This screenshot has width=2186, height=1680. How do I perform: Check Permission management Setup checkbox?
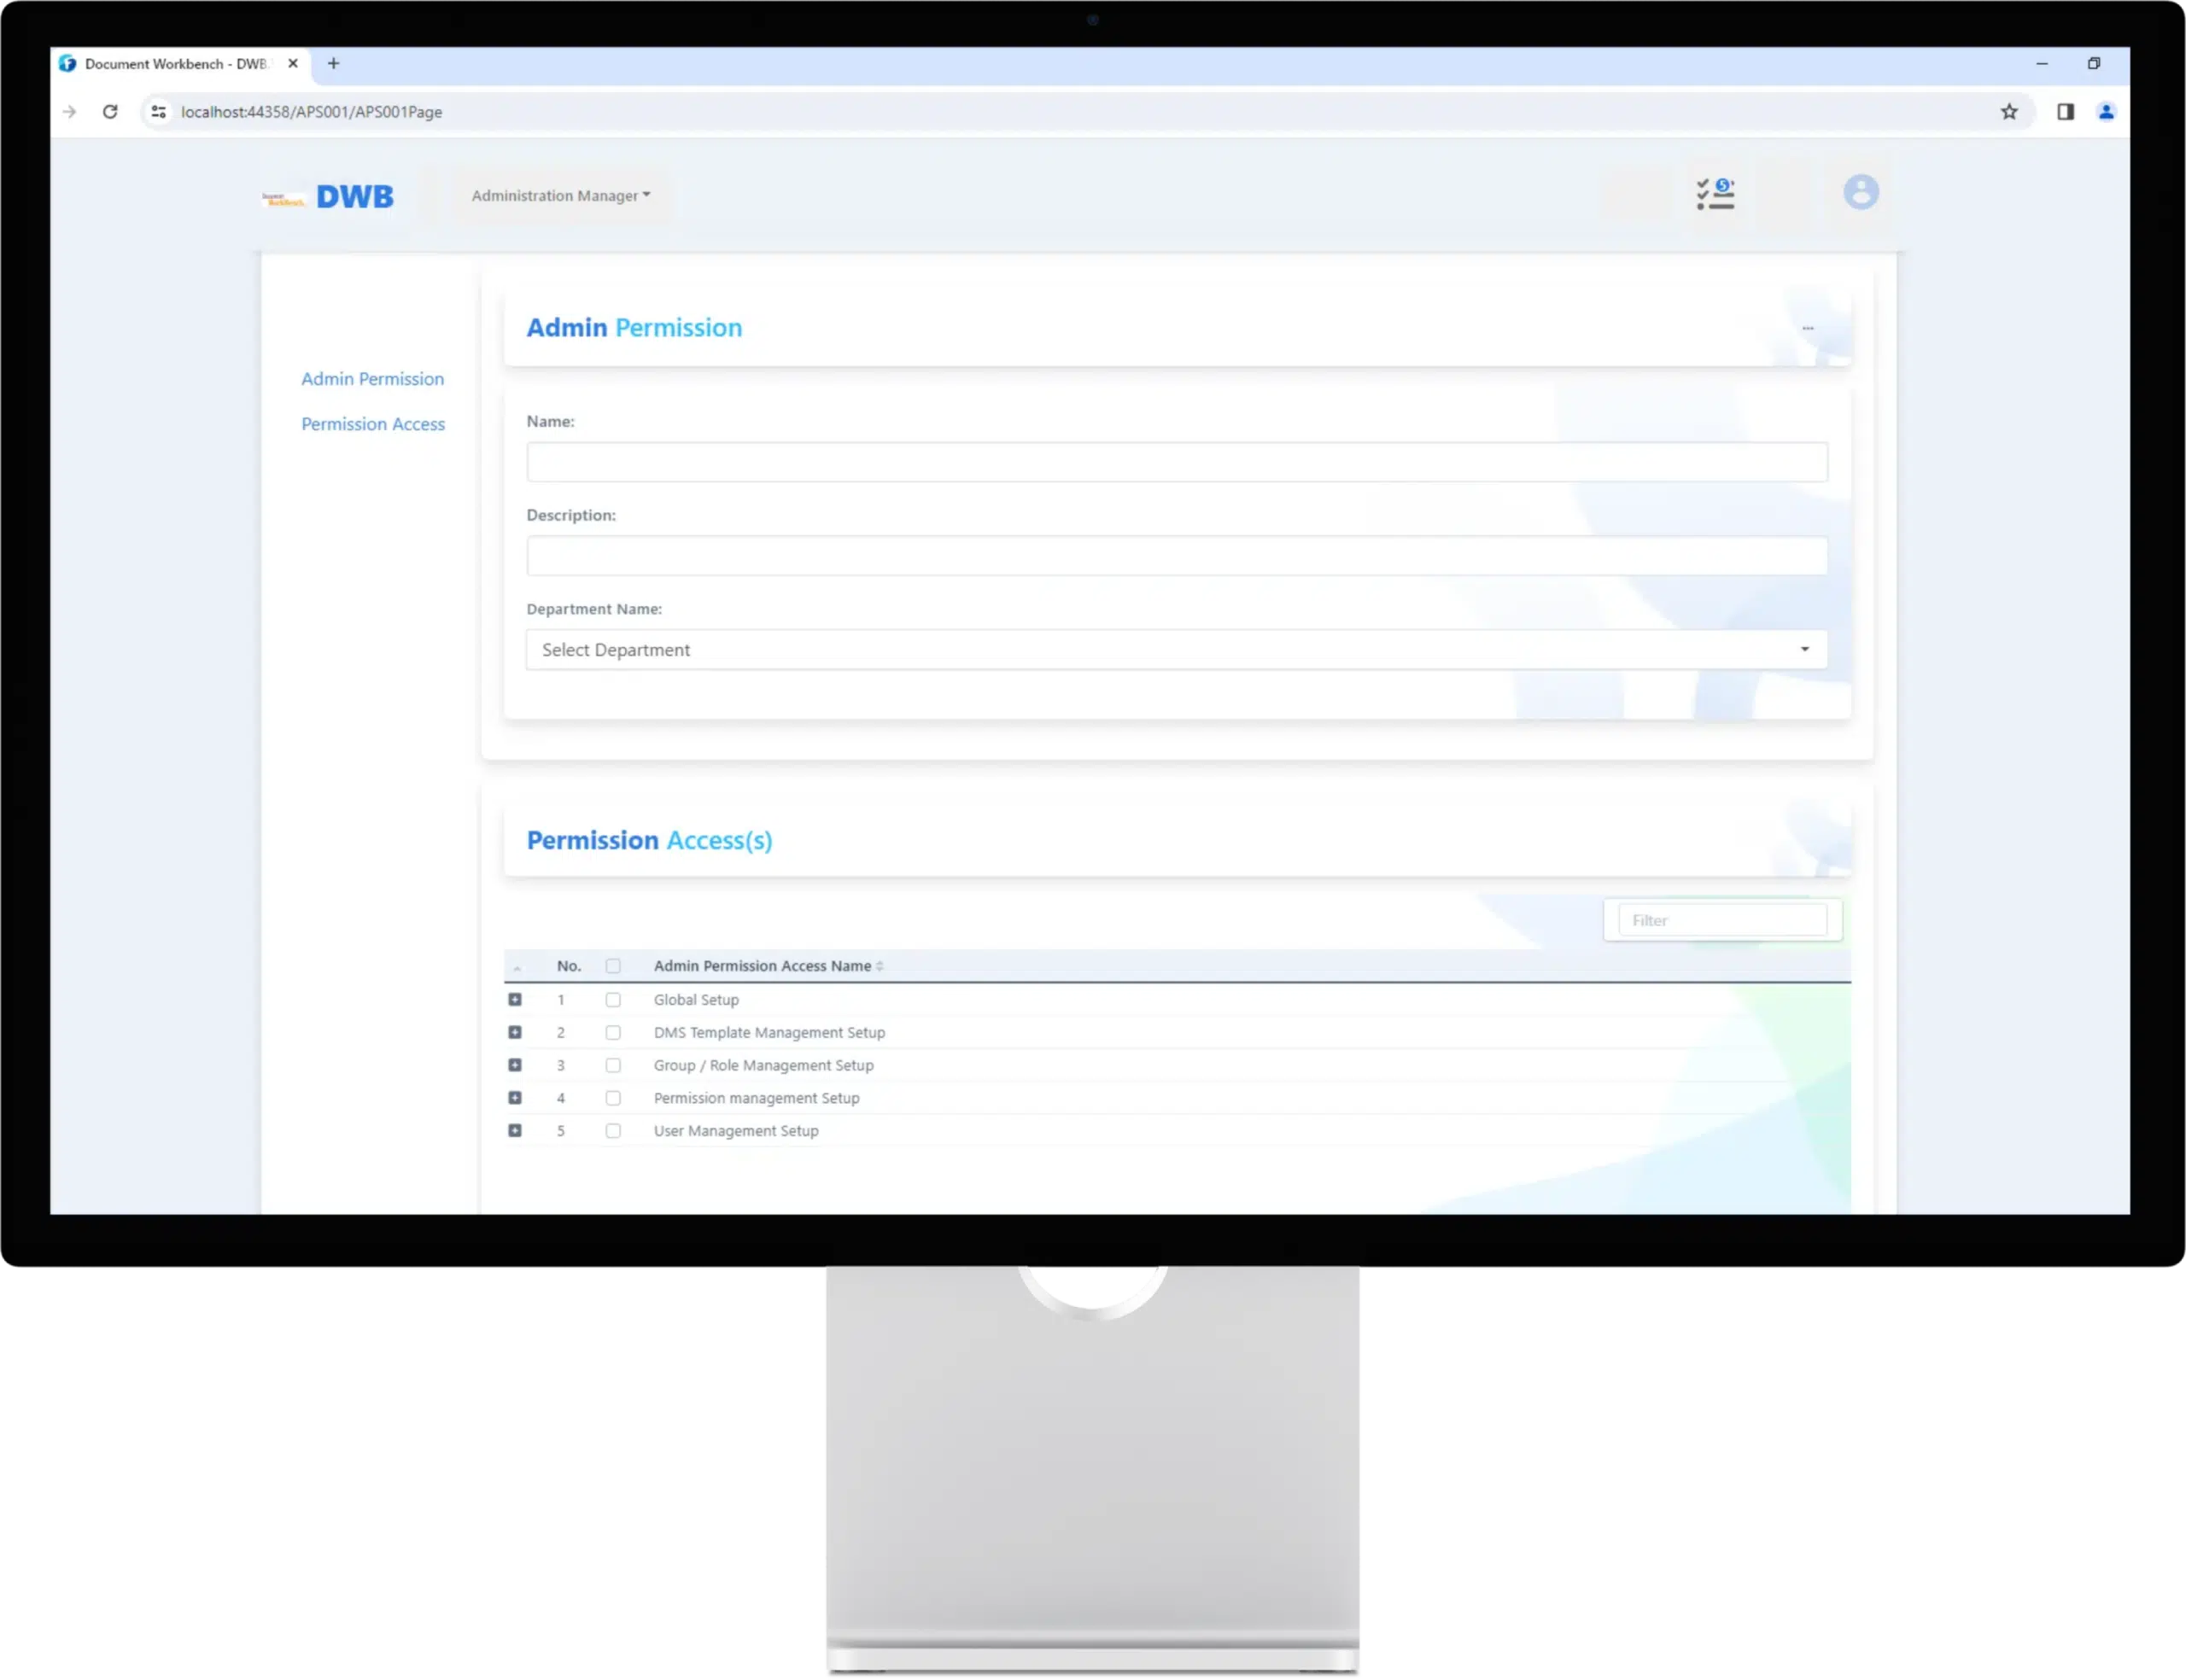click(x=613, y=1098)
